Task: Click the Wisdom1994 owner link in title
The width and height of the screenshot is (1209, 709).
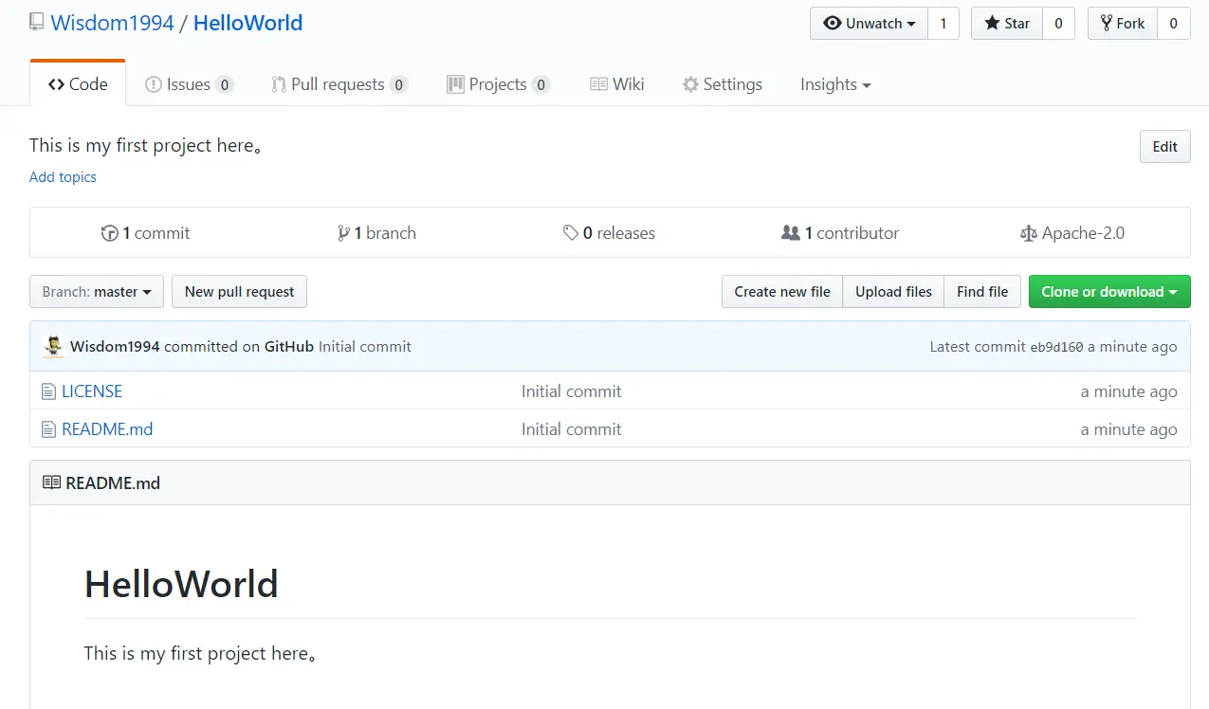Action: tap(113, 23)
